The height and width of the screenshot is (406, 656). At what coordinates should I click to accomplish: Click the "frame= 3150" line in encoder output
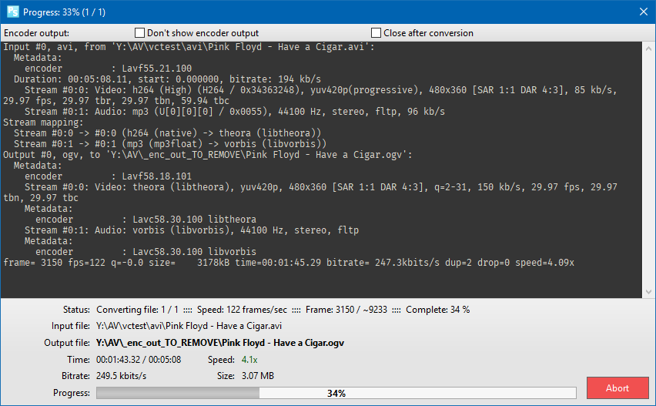click(x=288, y=263)
